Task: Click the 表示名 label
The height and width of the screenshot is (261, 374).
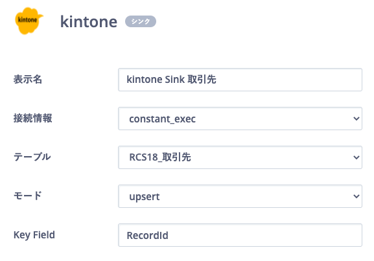Action: click(x=28, y=80)
